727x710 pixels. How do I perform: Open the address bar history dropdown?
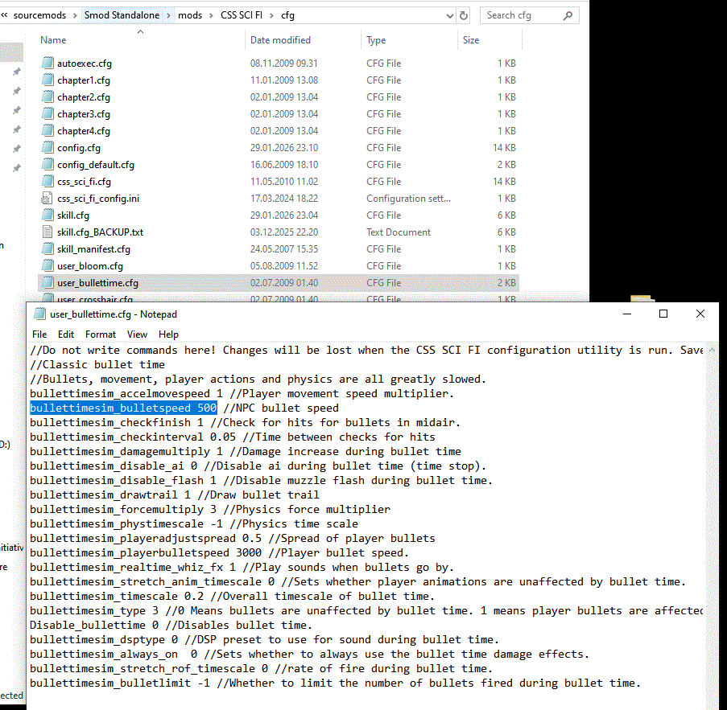[447, 15]
